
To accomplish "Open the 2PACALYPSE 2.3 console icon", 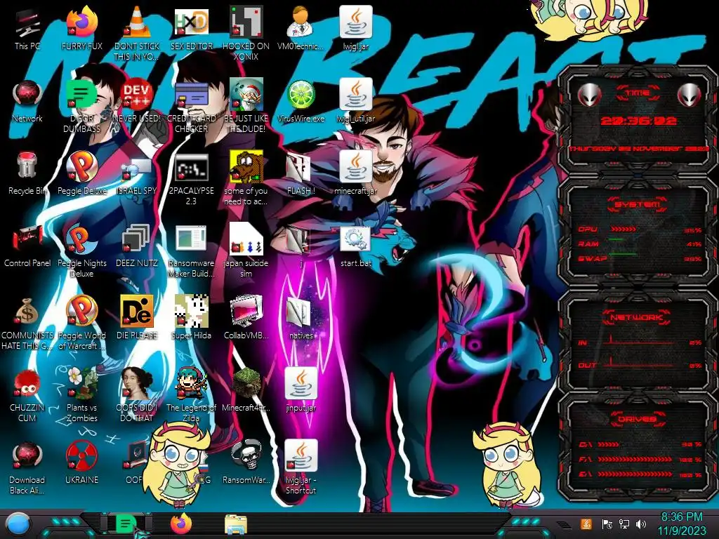I will [x=191, y=168].
